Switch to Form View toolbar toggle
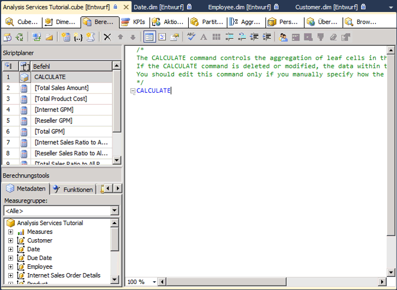Viewport: 397px width, 290px height. (x=149, y=37)
